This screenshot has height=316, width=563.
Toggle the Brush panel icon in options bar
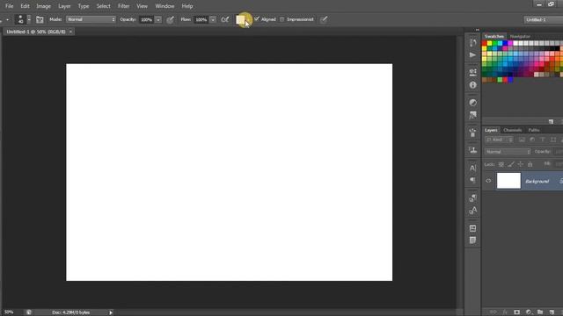pyautogui.click(x=40, y=19)
